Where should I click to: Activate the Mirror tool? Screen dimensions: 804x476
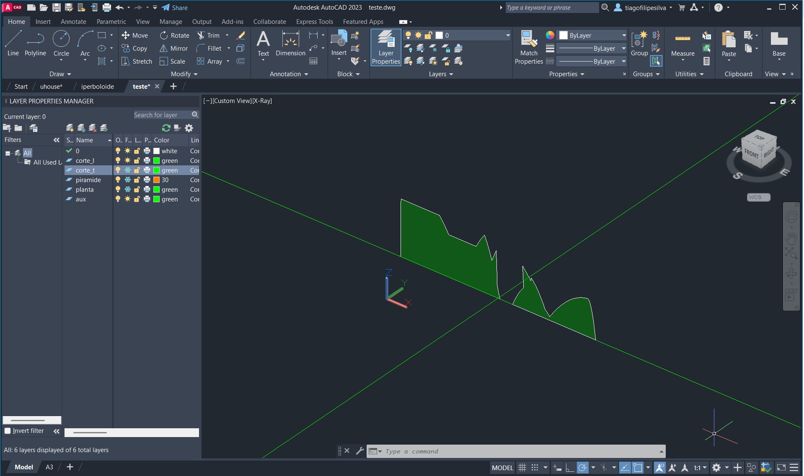[173, 49]
